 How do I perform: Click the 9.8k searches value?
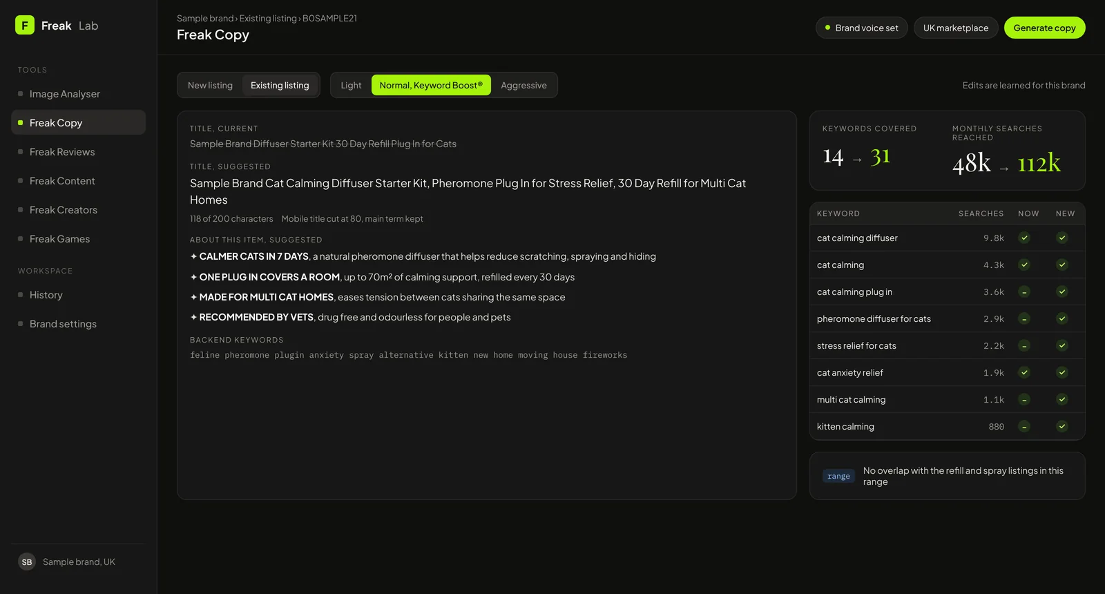[994, 238]
